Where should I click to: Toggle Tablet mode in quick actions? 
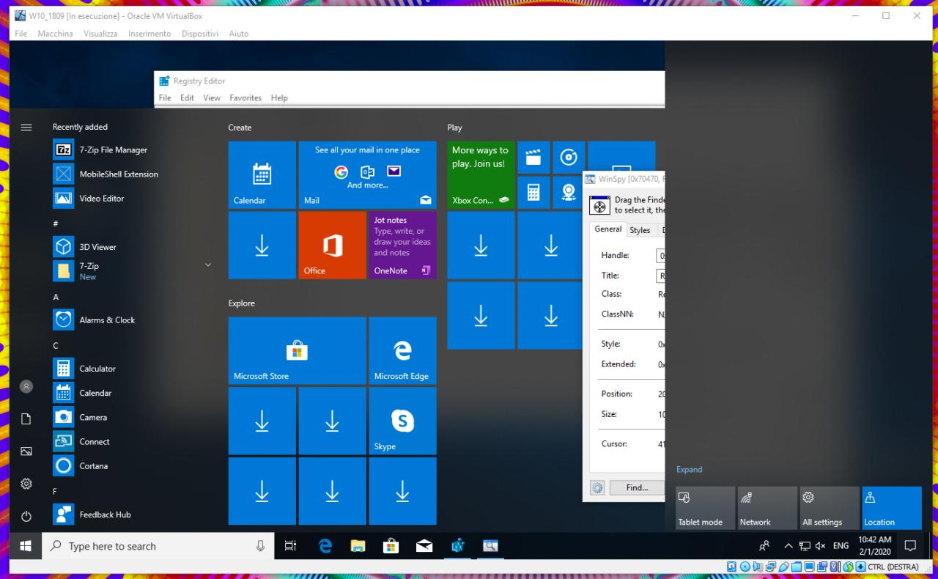(703, 507)
